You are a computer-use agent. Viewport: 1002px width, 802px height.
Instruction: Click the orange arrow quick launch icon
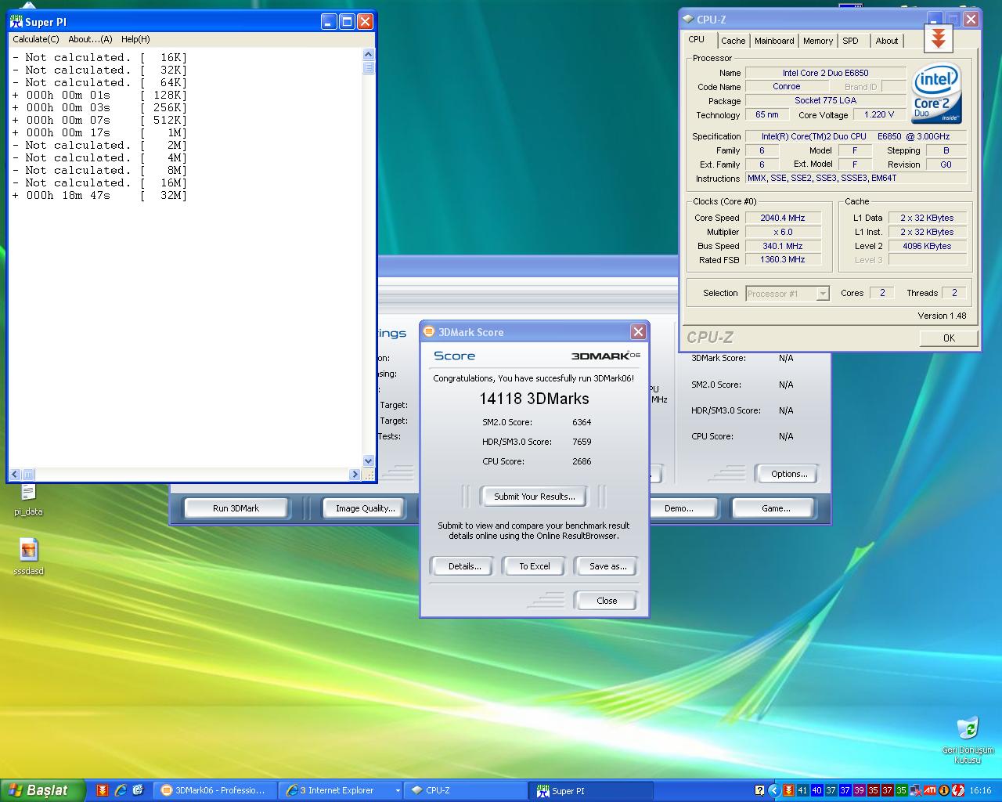point(102,790)
